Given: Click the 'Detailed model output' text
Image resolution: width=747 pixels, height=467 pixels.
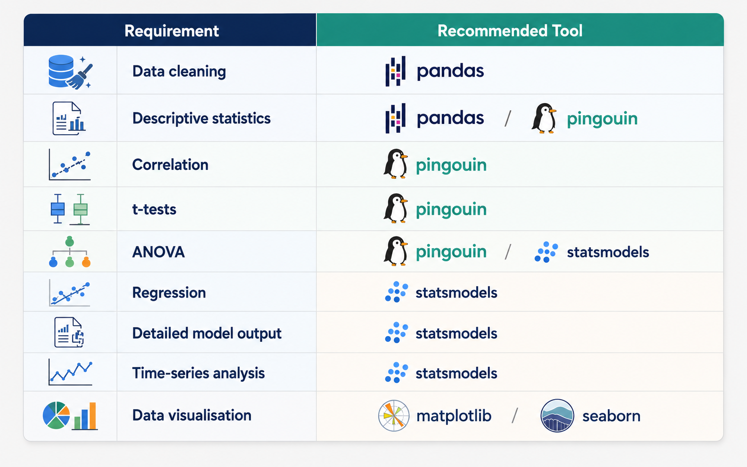Looking at the screenshot, I should point(207,333).
